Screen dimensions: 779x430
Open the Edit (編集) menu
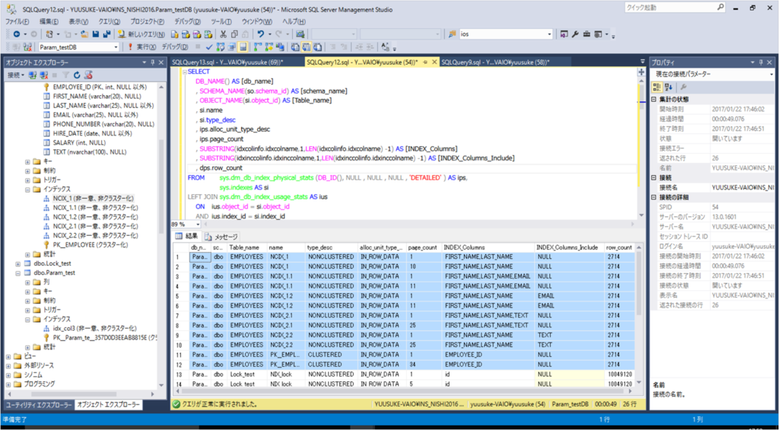(49, 22)
